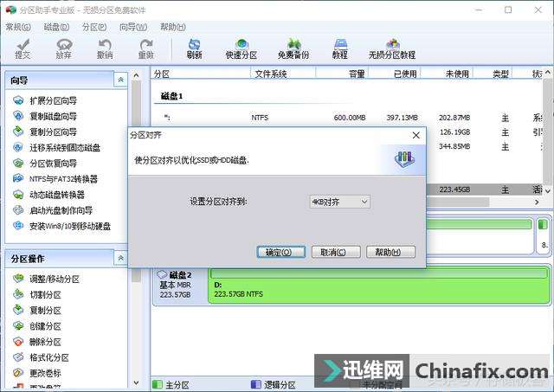This screenshot has width=554, height=392.
Task: Click the 已使用 column header
Action: (395, 74)
